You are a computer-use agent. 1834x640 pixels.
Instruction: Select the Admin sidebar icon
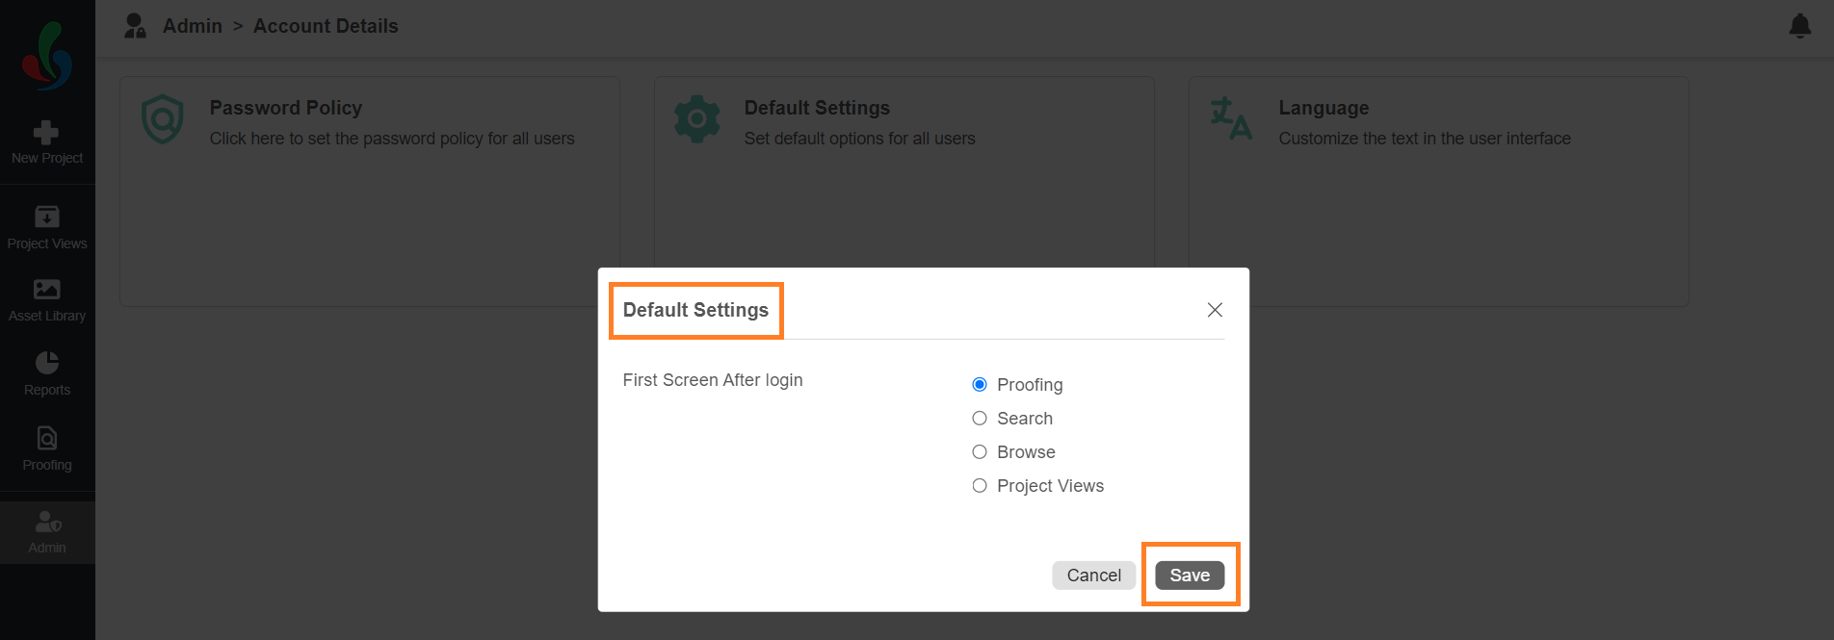coord(47,522)
